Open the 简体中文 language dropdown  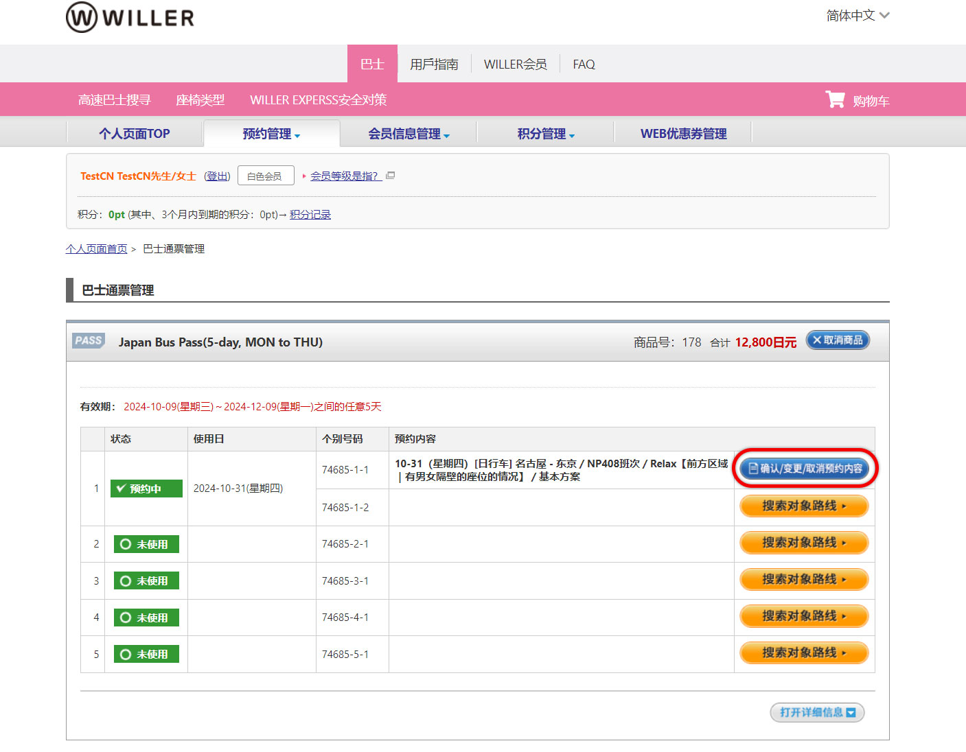[858, 15]
